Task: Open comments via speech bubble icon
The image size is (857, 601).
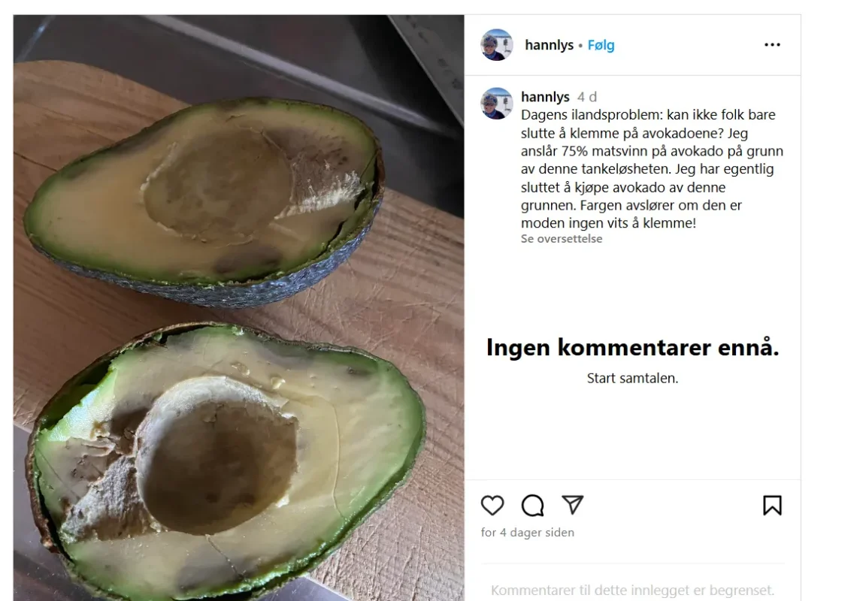Action: 532,506
